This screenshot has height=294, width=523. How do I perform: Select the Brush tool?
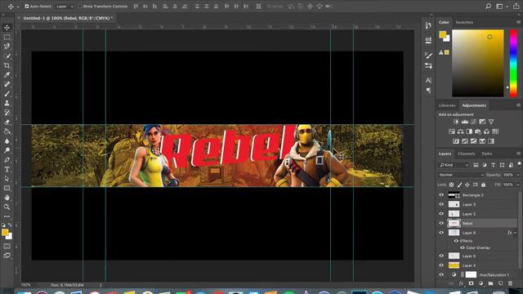tap(7, 94)
